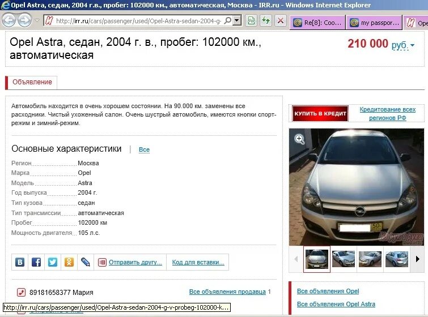
Task: Share via Odnoklassniki icon
Action: [69, 262]
